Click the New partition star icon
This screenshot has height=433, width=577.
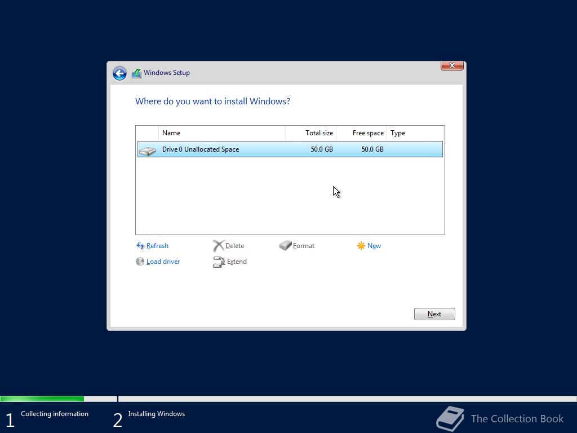(361, 246)
